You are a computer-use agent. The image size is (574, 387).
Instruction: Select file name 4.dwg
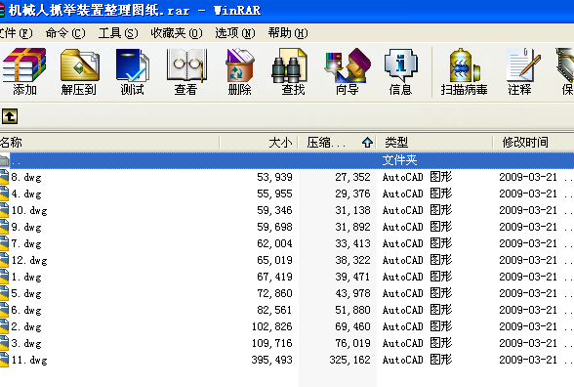point(26,193)
